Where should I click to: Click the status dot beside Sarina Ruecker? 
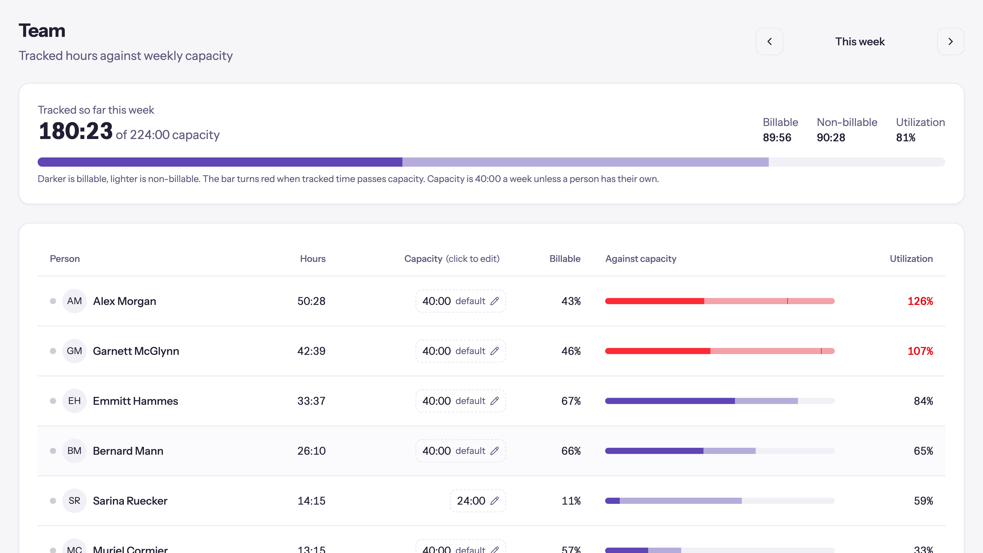(53, 501)
